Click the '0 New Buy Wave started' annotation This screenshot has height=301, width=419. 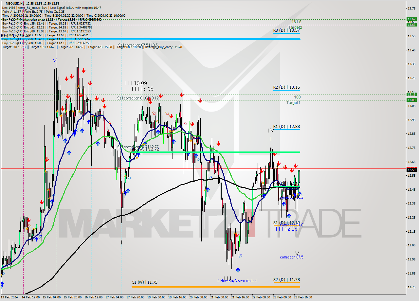coord(237,281)
